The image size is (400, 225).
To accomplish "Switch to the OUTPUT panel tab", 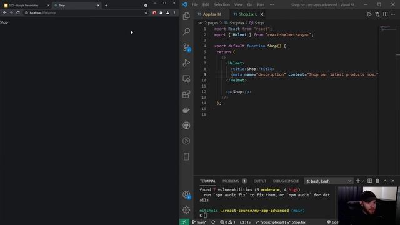I will 260,181.
